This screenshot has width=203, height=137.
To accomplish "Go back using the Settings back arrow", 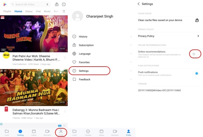I will point(139,4).
